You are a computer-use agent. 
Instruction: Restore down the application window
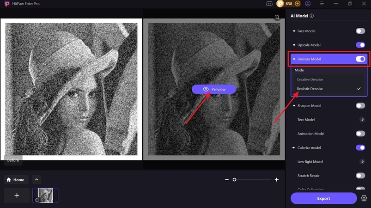pyautogui.click(x=350, y=4)
